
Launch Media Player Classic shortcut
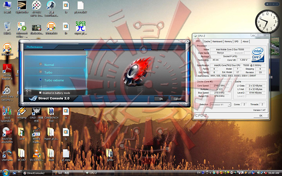pyautogui.click(x=37, y=136)
